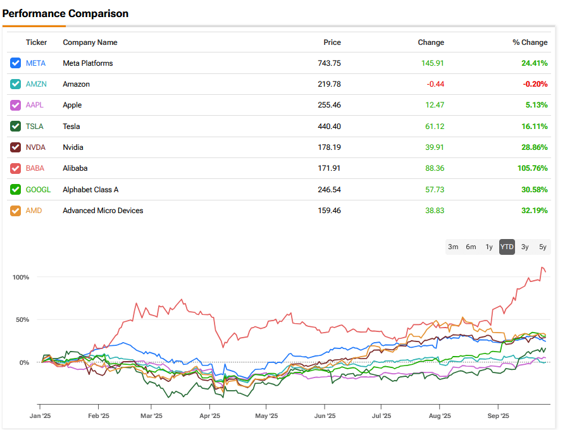
Task: Click the Performance Comparison heading
Action: 66,14
